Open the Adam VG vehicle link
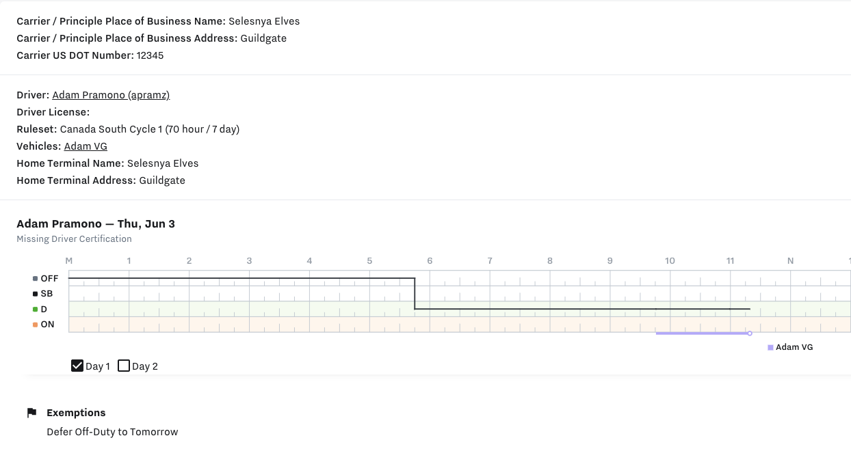 point(86,146)
